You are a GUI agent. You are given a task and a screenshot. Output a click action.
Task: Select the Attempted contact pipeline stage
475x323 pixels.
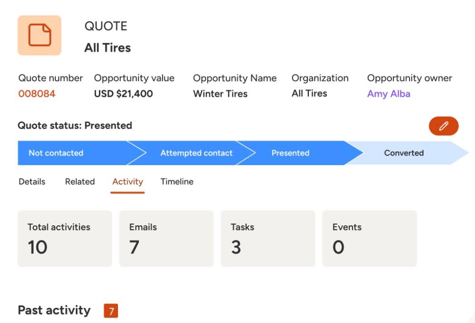click(195, 153)
